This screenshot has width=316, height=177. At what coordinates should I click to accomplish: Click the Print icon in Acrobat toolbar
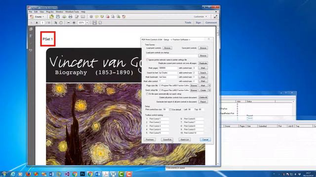point(70,17)
